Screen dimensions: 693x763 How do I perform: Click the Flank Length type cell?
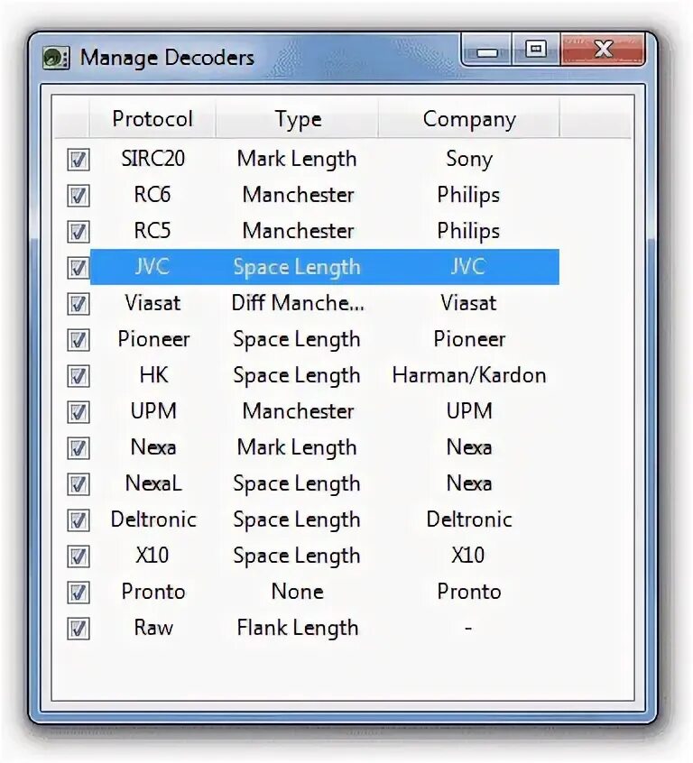click(x=298, y=629)
